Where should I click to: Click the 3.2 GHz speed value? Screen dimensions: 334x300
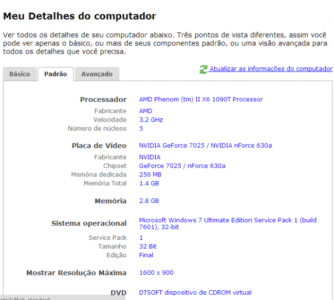click(x=151, y=120)
